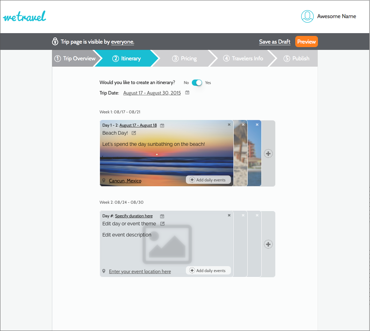Close the empty Week 2 event card

pyautogui.click(x=229, y=215)
